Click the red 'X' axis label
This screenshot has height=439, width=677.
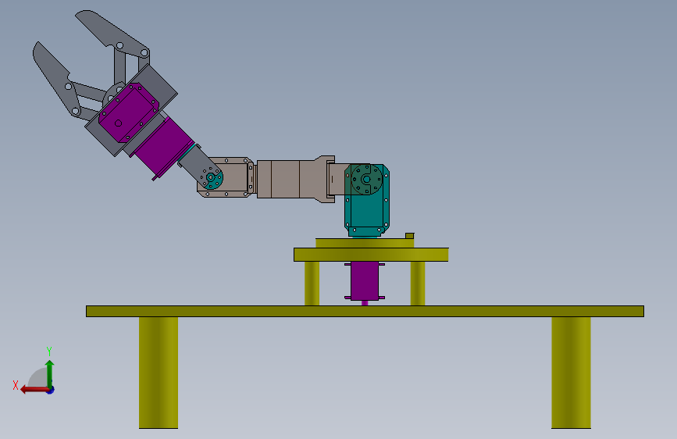coord(16,385)
